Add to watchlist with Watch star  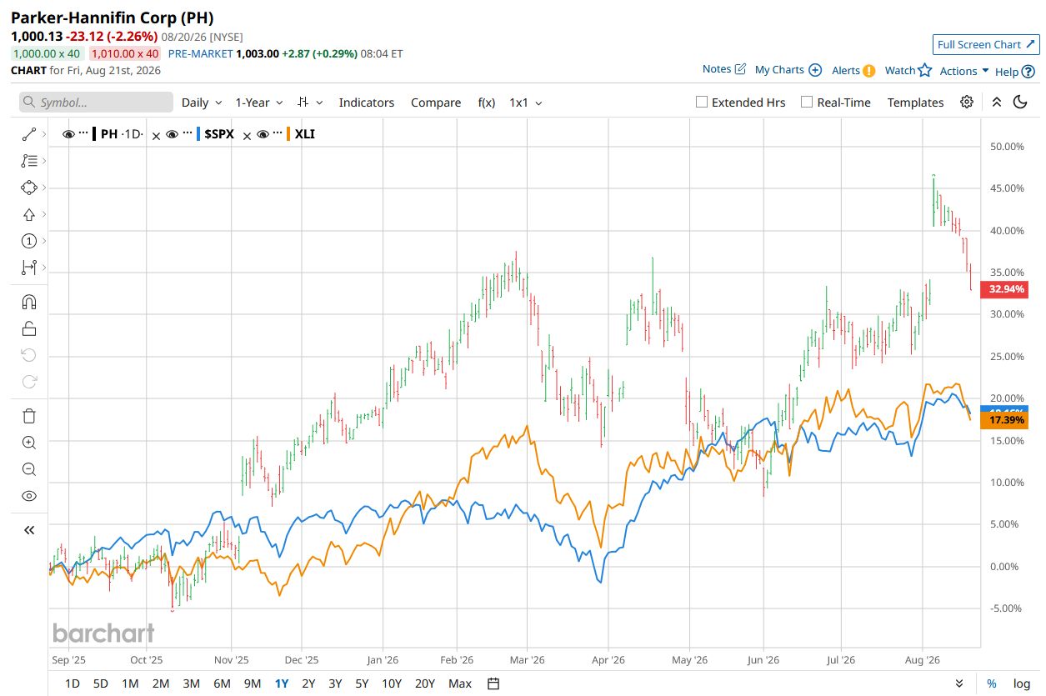908,70
